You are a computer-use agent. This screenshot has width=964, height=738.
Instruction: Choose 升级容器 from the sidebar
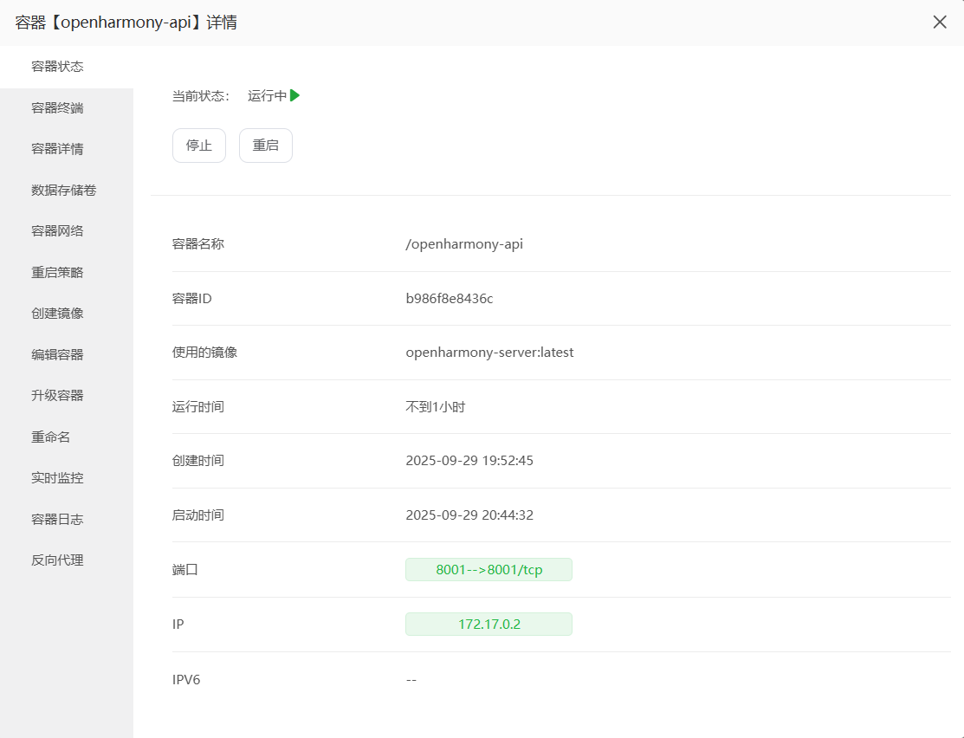[x=58, y=396]
